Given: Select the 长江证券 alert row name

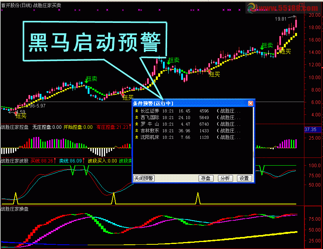Looking at the screenshot, I should [x=150, y=111].
